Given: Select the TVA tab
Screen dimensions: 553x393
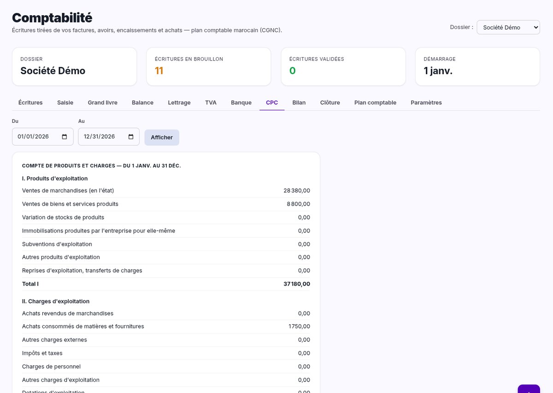Looking at the screenshot, I should click(211, 102).
